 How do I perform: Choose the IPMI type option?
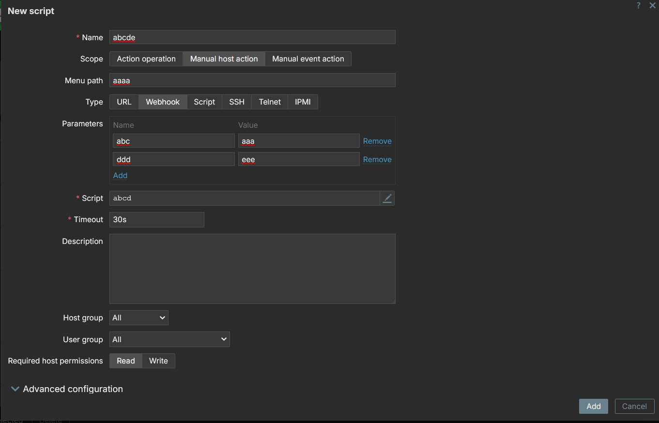coord(303,102)
